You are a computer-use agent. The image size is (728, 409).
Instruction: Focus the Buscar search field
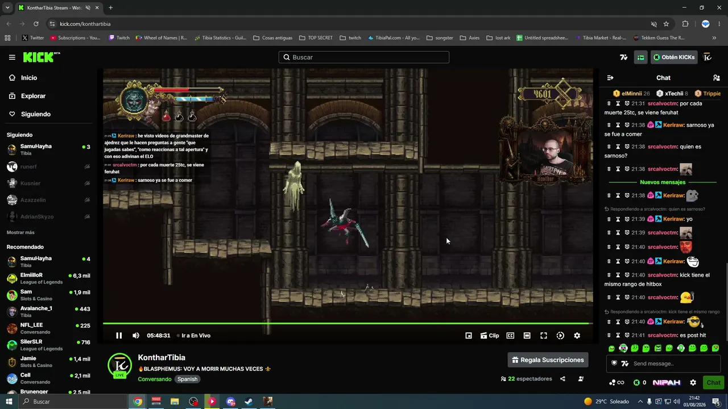[364, 57]
